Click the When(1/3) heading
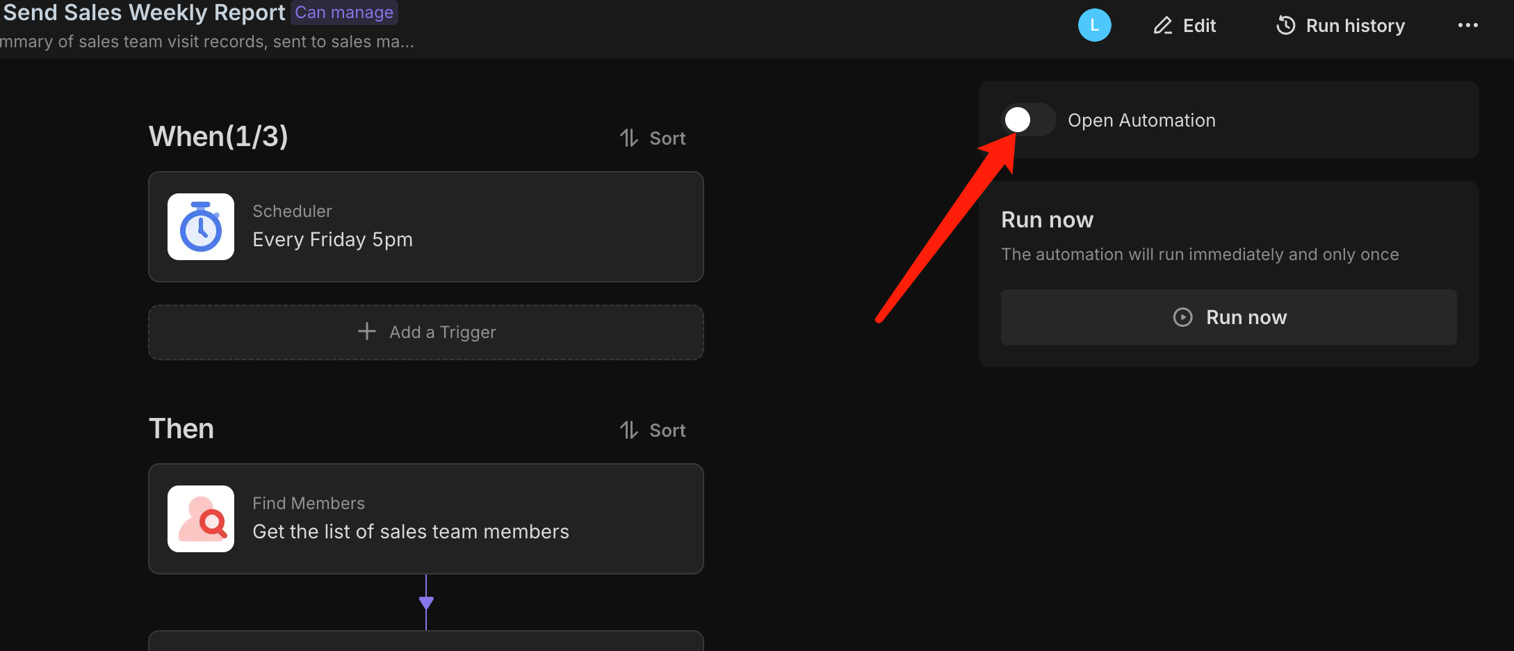This screenshot has height=651, width=1514. [218, 136]
